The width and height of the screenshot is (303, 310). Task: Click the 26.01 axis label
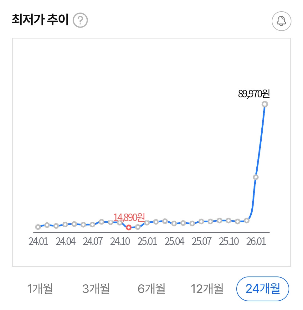pyautogui.click(x=256, y=242)
